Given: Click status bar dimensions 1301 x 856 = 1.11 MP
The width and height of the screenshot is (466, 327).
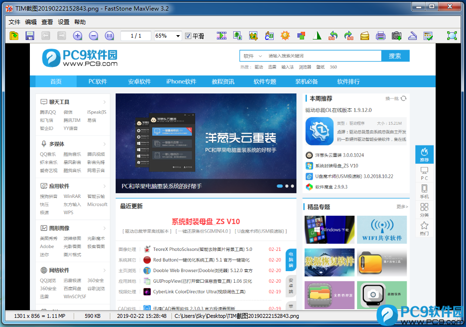Looking at the screenshot, I should (x=40, y=316).
